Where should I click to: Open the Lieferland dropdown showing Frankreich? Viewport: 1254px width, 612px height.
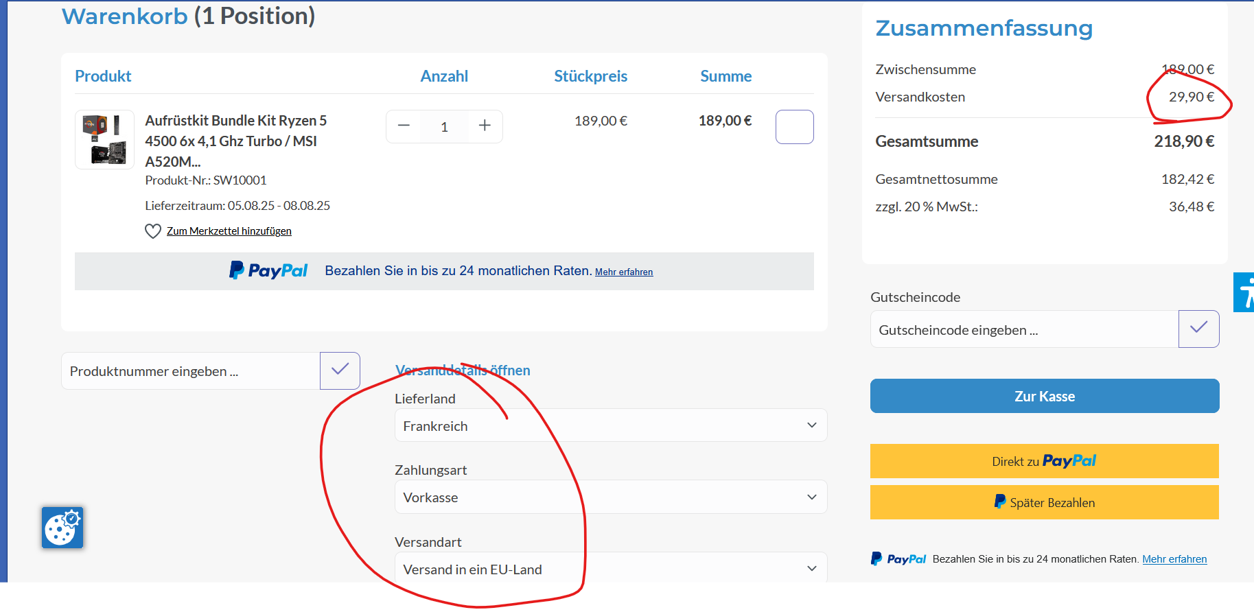[x=610, y=425]
